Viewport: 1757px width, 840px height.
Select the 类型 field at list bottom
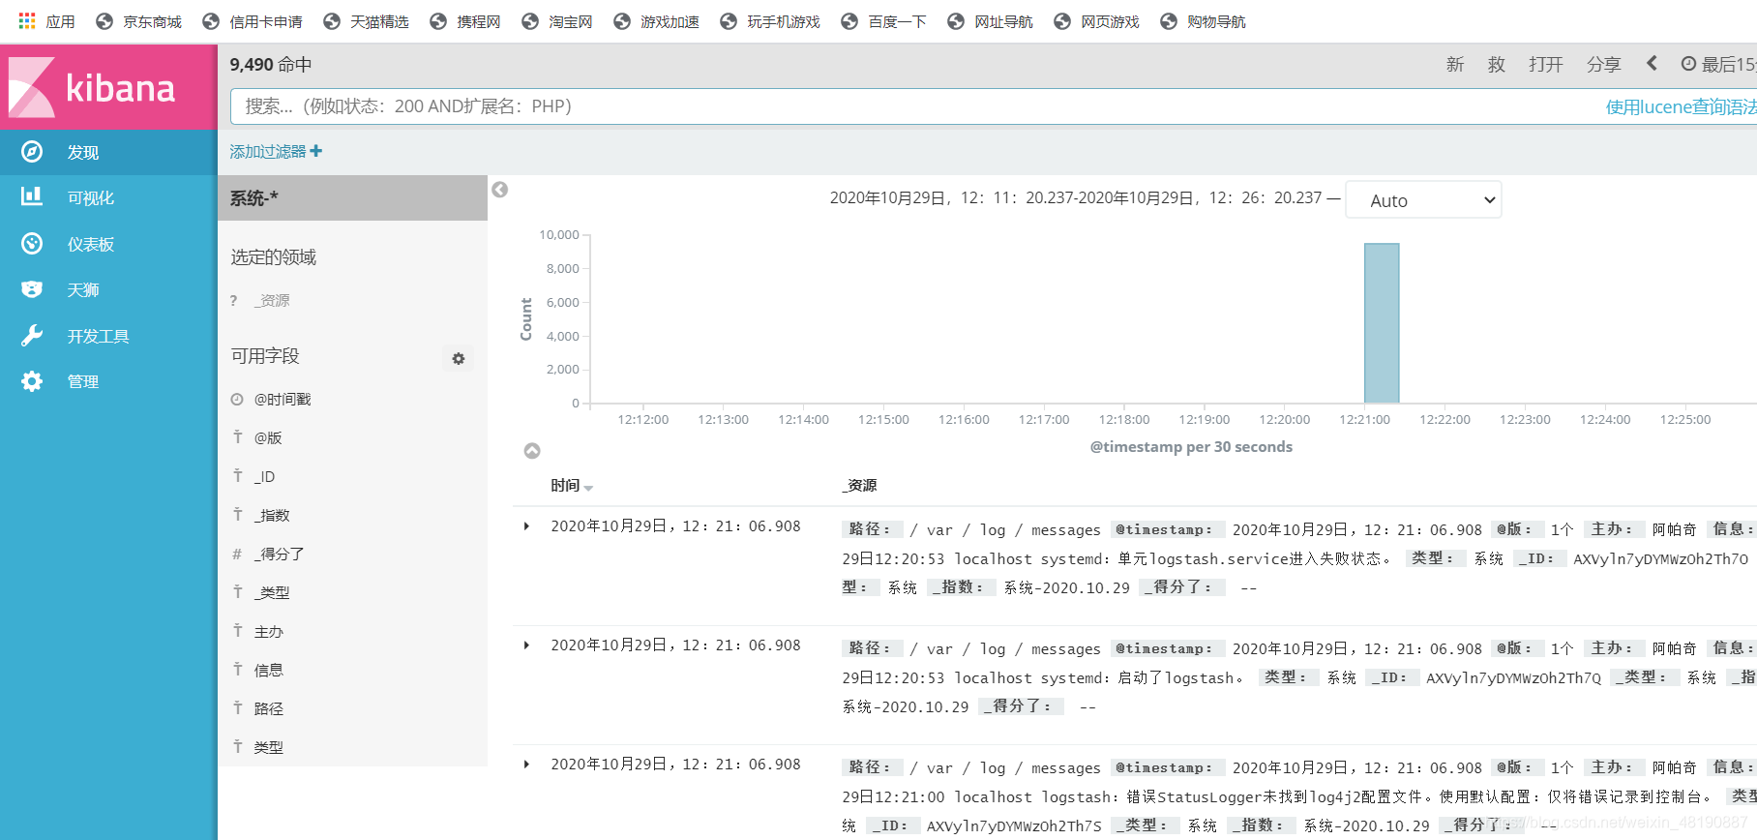tap(269, 748)
